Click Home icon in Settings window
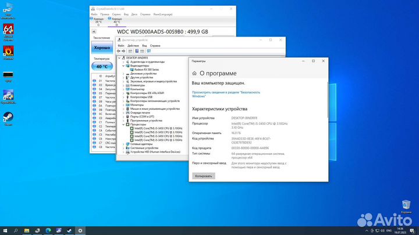Image resolution: width=419 pixels, height=235 pixels. 194,73
